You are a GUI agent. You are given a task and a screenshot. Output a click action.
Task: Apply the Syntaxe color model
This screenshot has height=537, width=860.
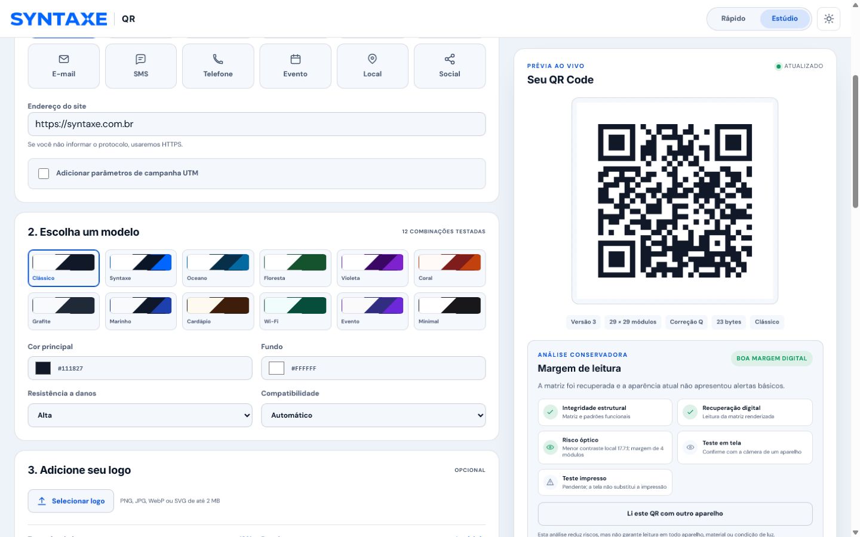pos(141,268)
